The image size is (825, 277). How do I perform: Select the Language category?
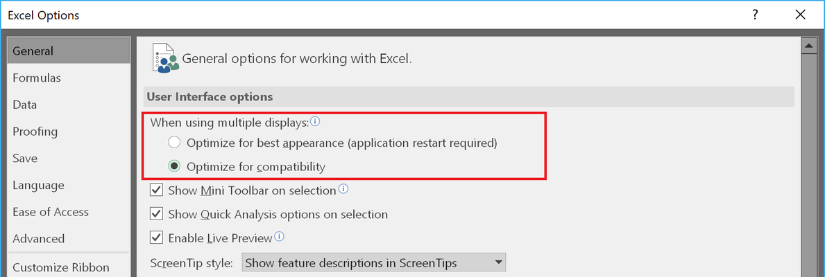38,185
